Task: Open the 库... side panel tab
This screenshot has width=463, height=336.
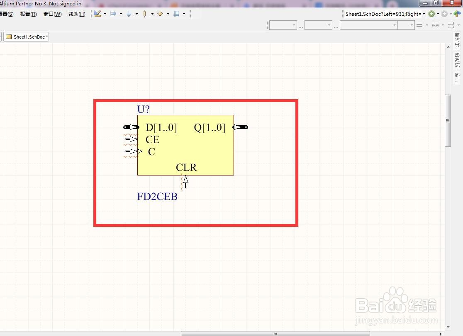Action: tap(457, 78)
